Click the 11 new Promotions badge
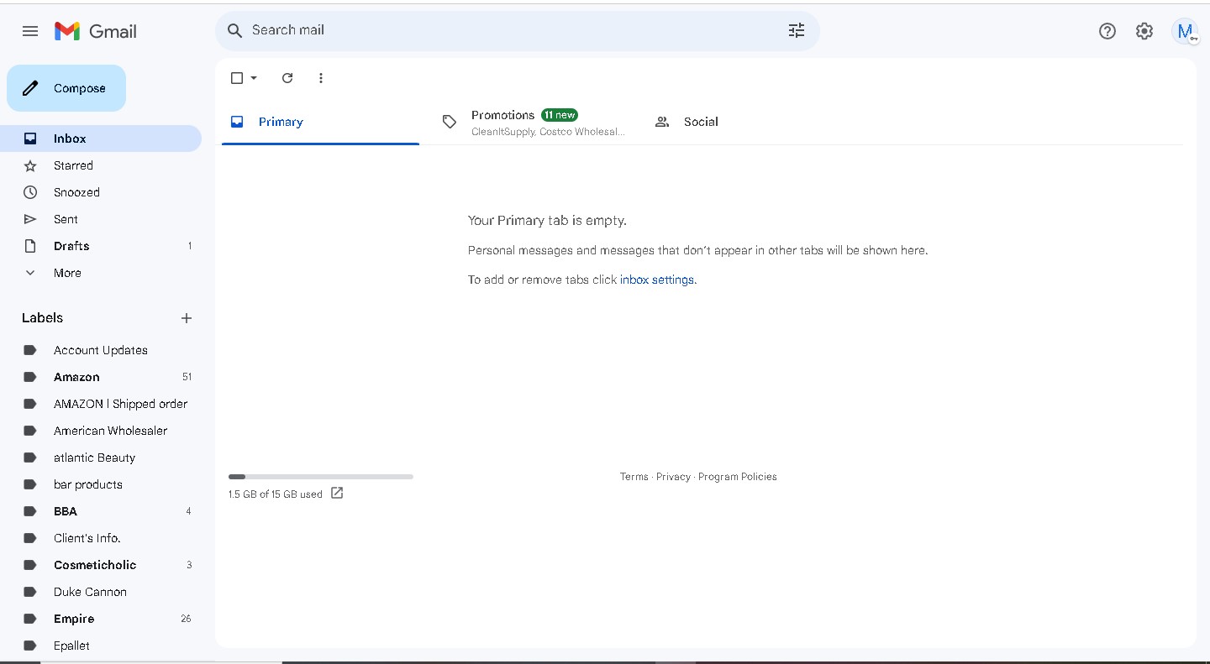 coord(560,115)
